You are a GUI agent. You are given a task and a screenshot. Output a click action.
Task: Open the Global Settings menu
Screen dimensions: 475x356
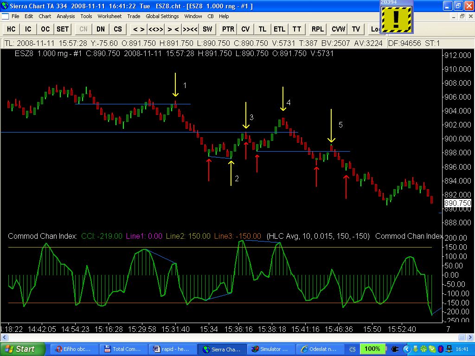[x=162, y=16]
